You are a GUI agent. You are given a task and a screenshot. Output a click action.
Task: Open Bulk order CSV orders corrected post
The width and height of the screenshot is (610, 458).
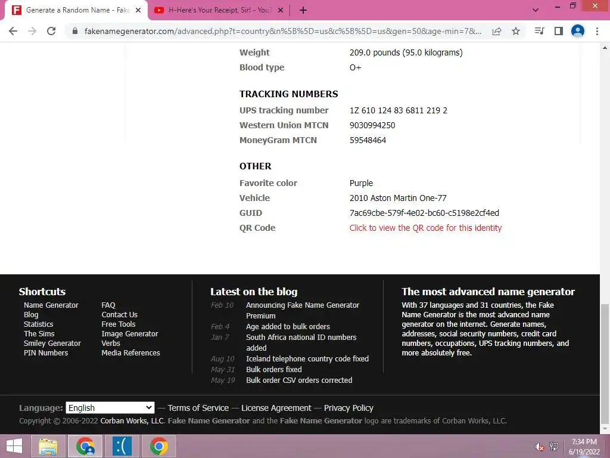[299, 380]
